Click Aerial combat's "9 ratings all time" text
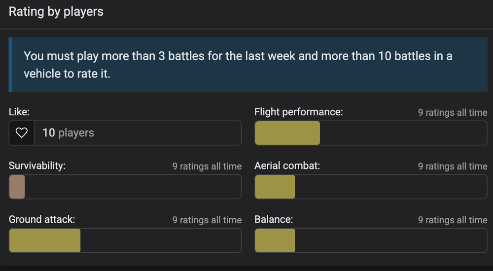This screenshot has width=493, height=271. tap(453, 167)
